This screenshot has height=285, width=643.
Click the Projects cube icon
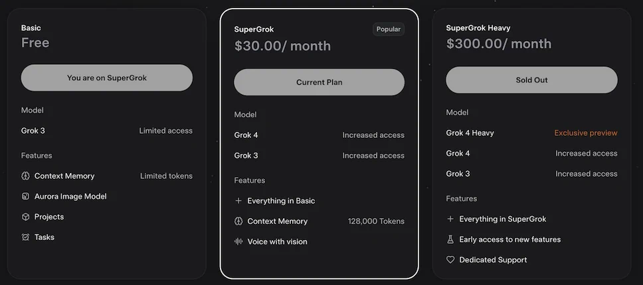[x=25, y=217]
